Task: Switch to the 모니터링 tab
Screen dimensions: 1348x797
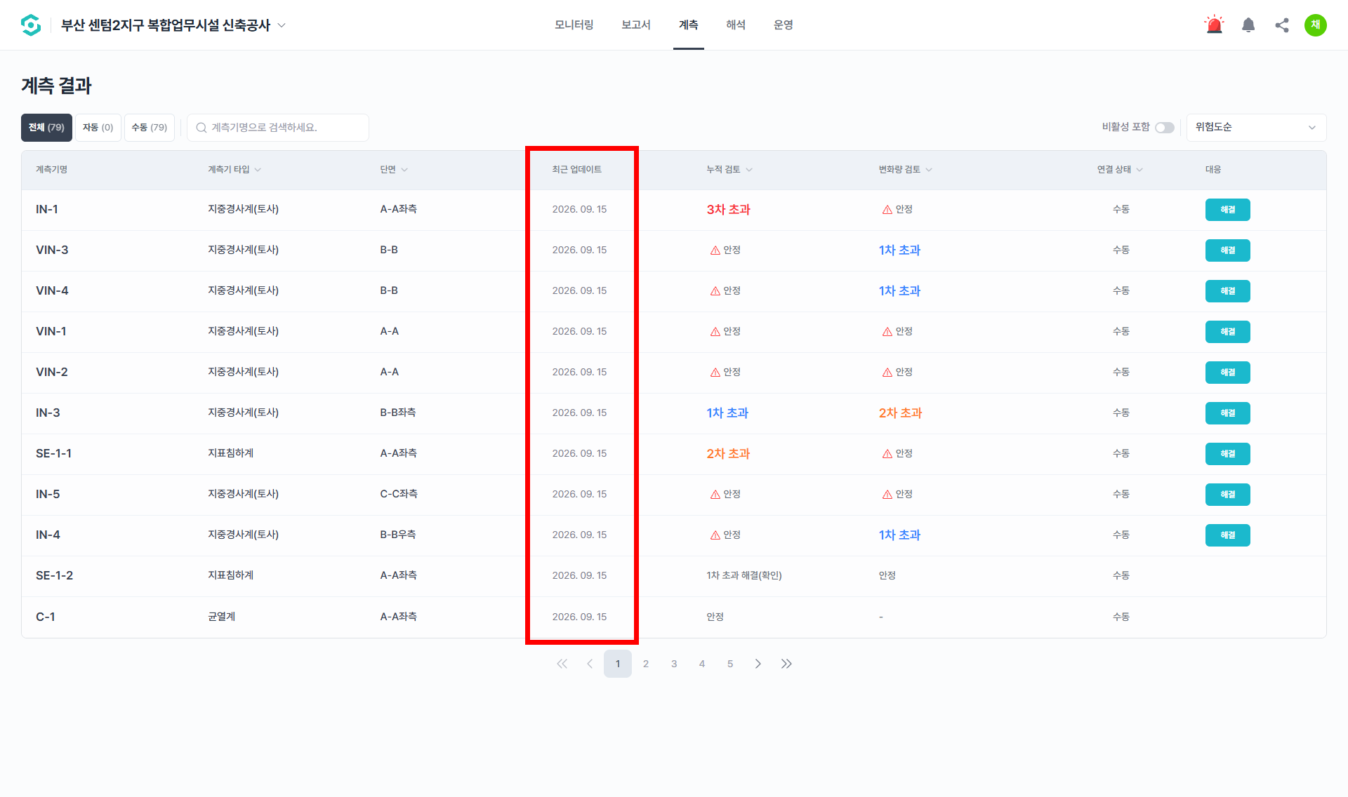Action: point(574,25)
